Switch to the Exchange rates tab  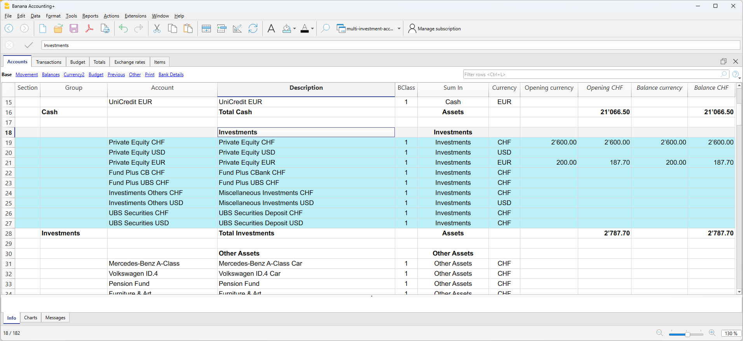[x=130, y=62]
